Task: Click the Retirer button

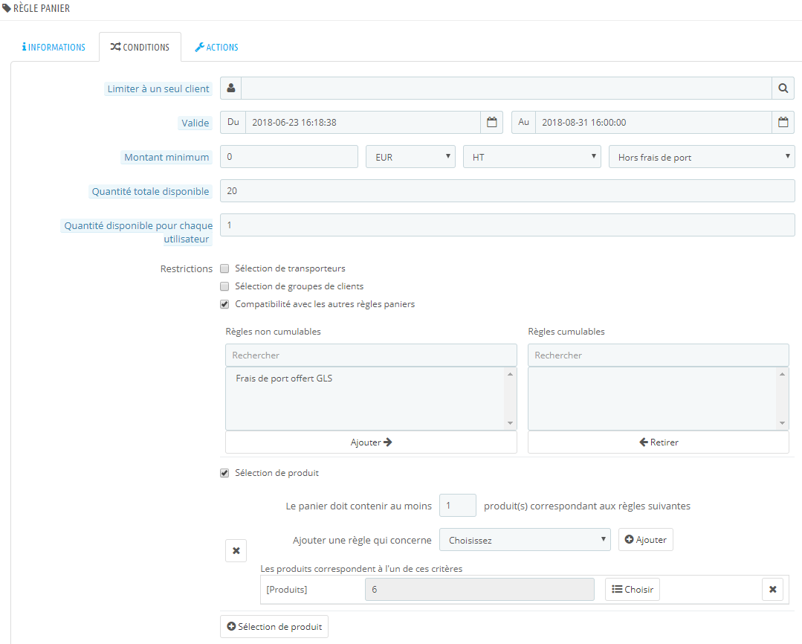Action: pos(659,442)
